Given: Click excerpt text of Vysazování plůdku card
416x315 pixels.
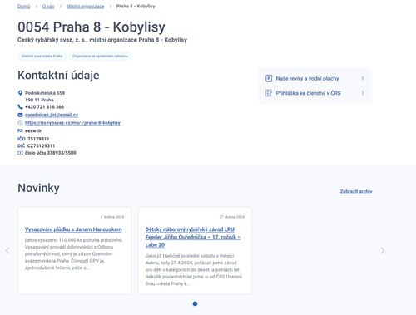Looking at the screenshot, I should pos(74,253).
